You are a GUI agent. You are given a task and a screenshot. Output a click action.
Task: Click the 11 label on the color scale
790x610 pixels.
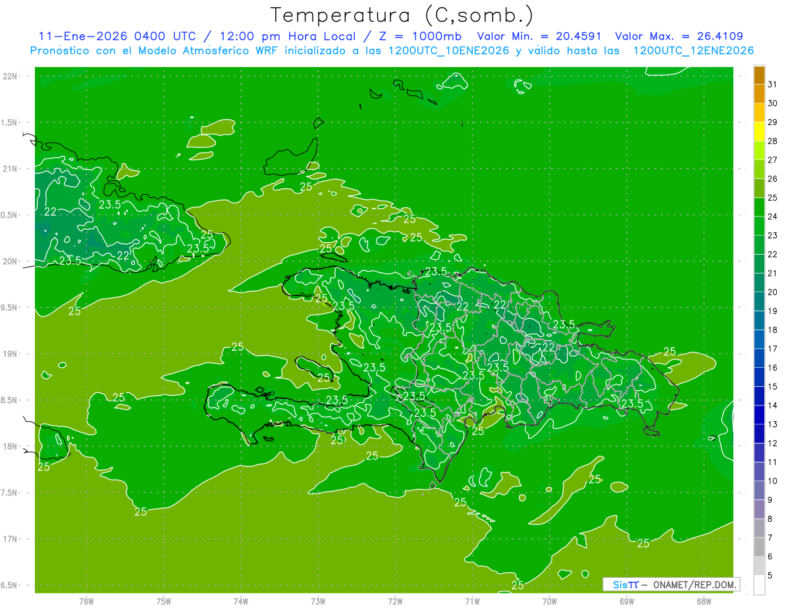(x=772, y=462)
